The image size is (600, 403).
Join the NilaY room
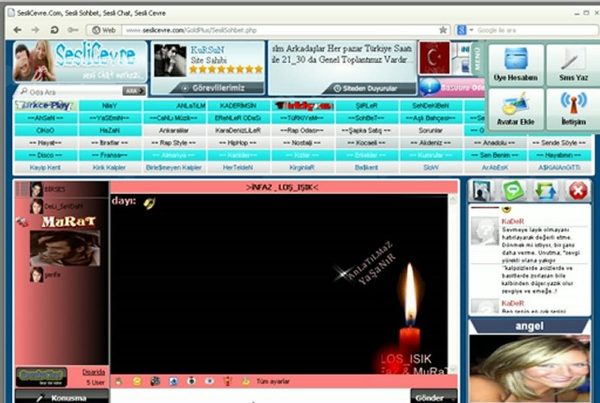tap(109, 106)
